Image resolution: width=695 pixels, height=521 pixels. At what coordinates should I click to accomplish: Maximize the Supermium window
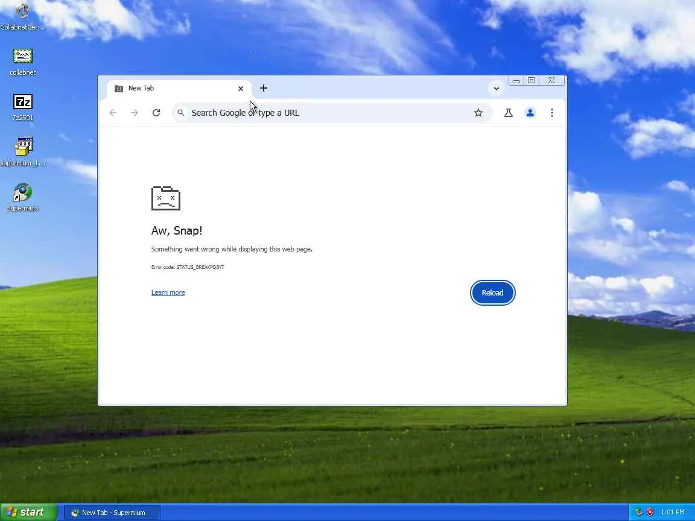point(532,80)
